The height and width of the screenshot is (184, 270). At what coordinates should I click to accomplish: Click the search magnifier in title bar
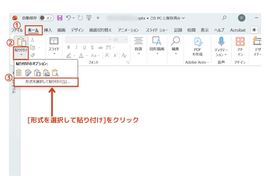click(224, 18)
